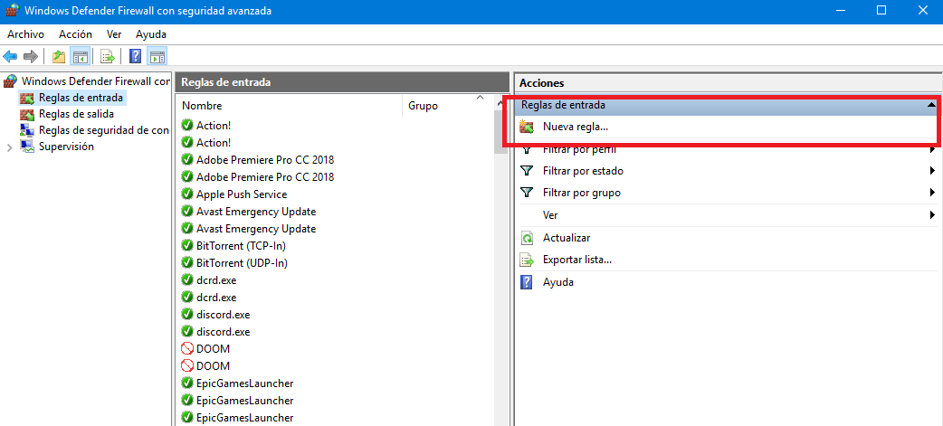Open the Filtrar por grupo submenu arrow
Image resolution: width=943 pixels, height=426 pixels.
click(x=932, y=193)
